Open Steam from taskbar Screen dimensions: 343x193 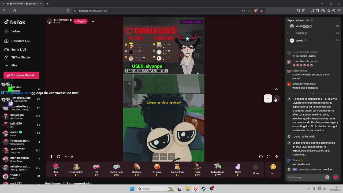point(203,189)
